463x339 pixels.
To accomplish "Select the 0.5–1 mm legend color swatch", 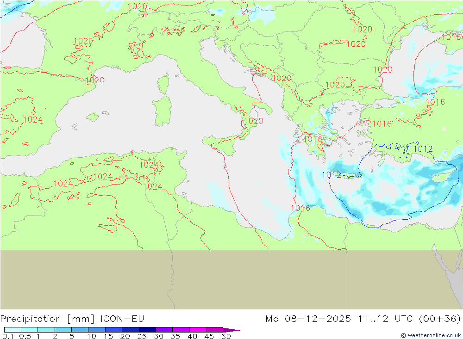I will (x=30, y=330).
